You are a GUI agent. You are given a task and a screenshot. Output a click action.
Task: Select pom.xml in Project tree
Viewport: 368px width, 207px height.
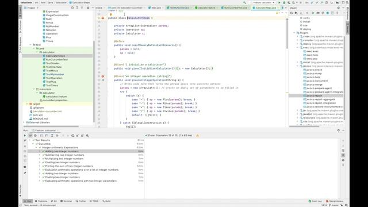tap(37, 115)
